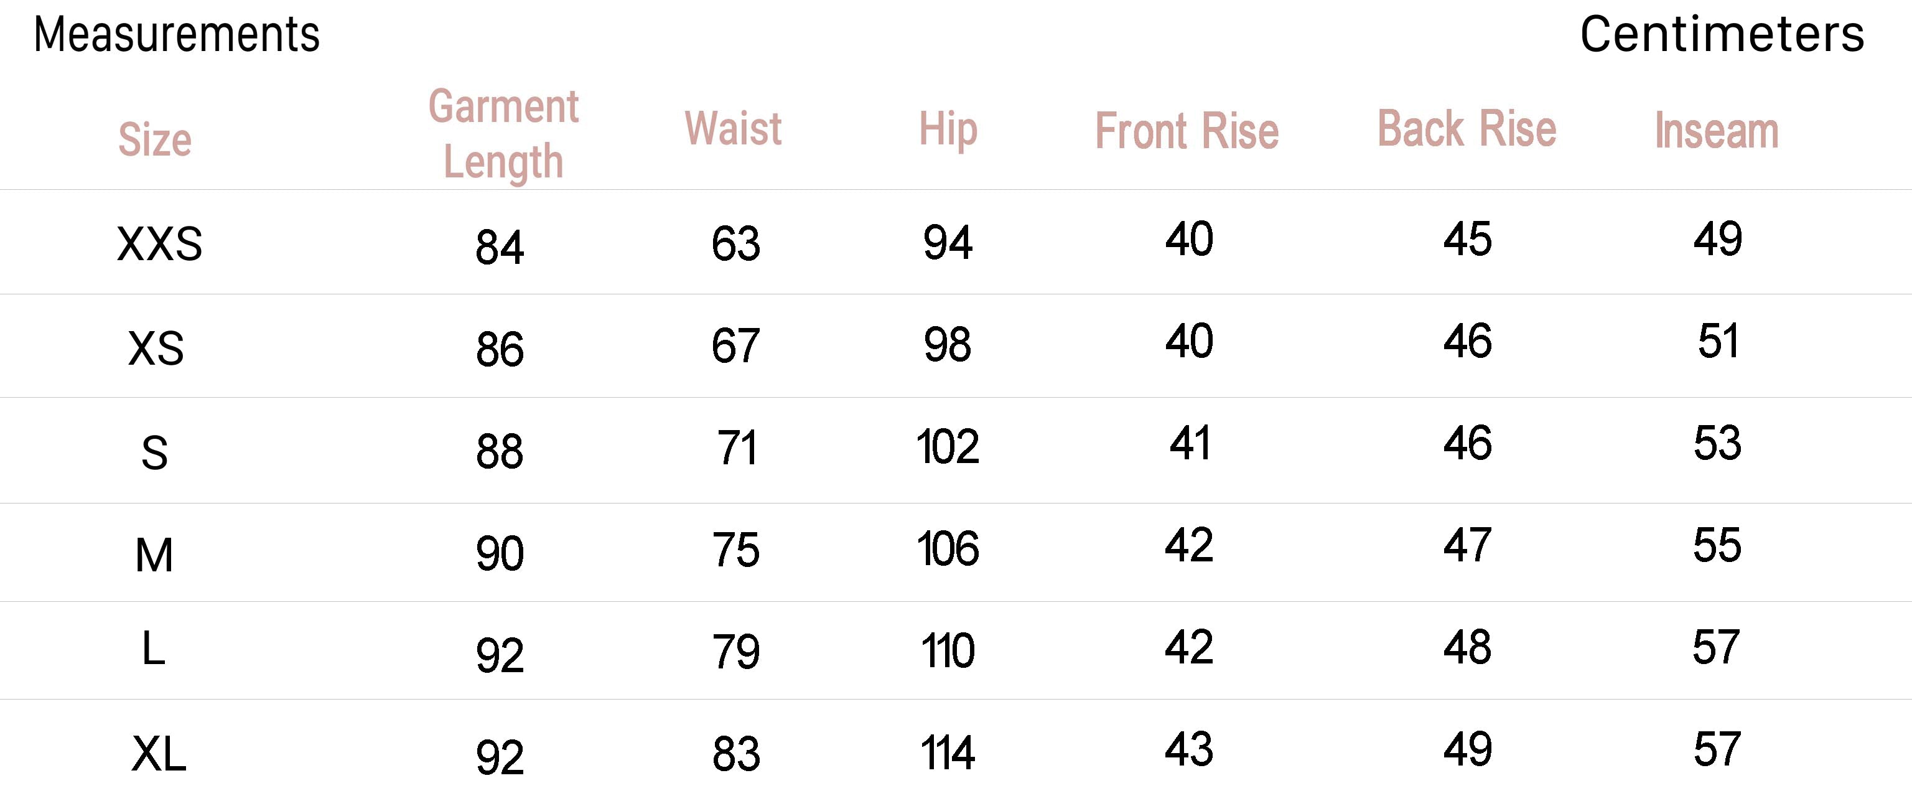The image size is (1912, 801).
Task: Select the S hip value 102
Action: tap(948, 447)
